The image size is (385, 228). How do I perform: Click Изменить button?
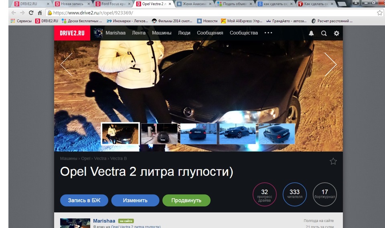point(135,200)
